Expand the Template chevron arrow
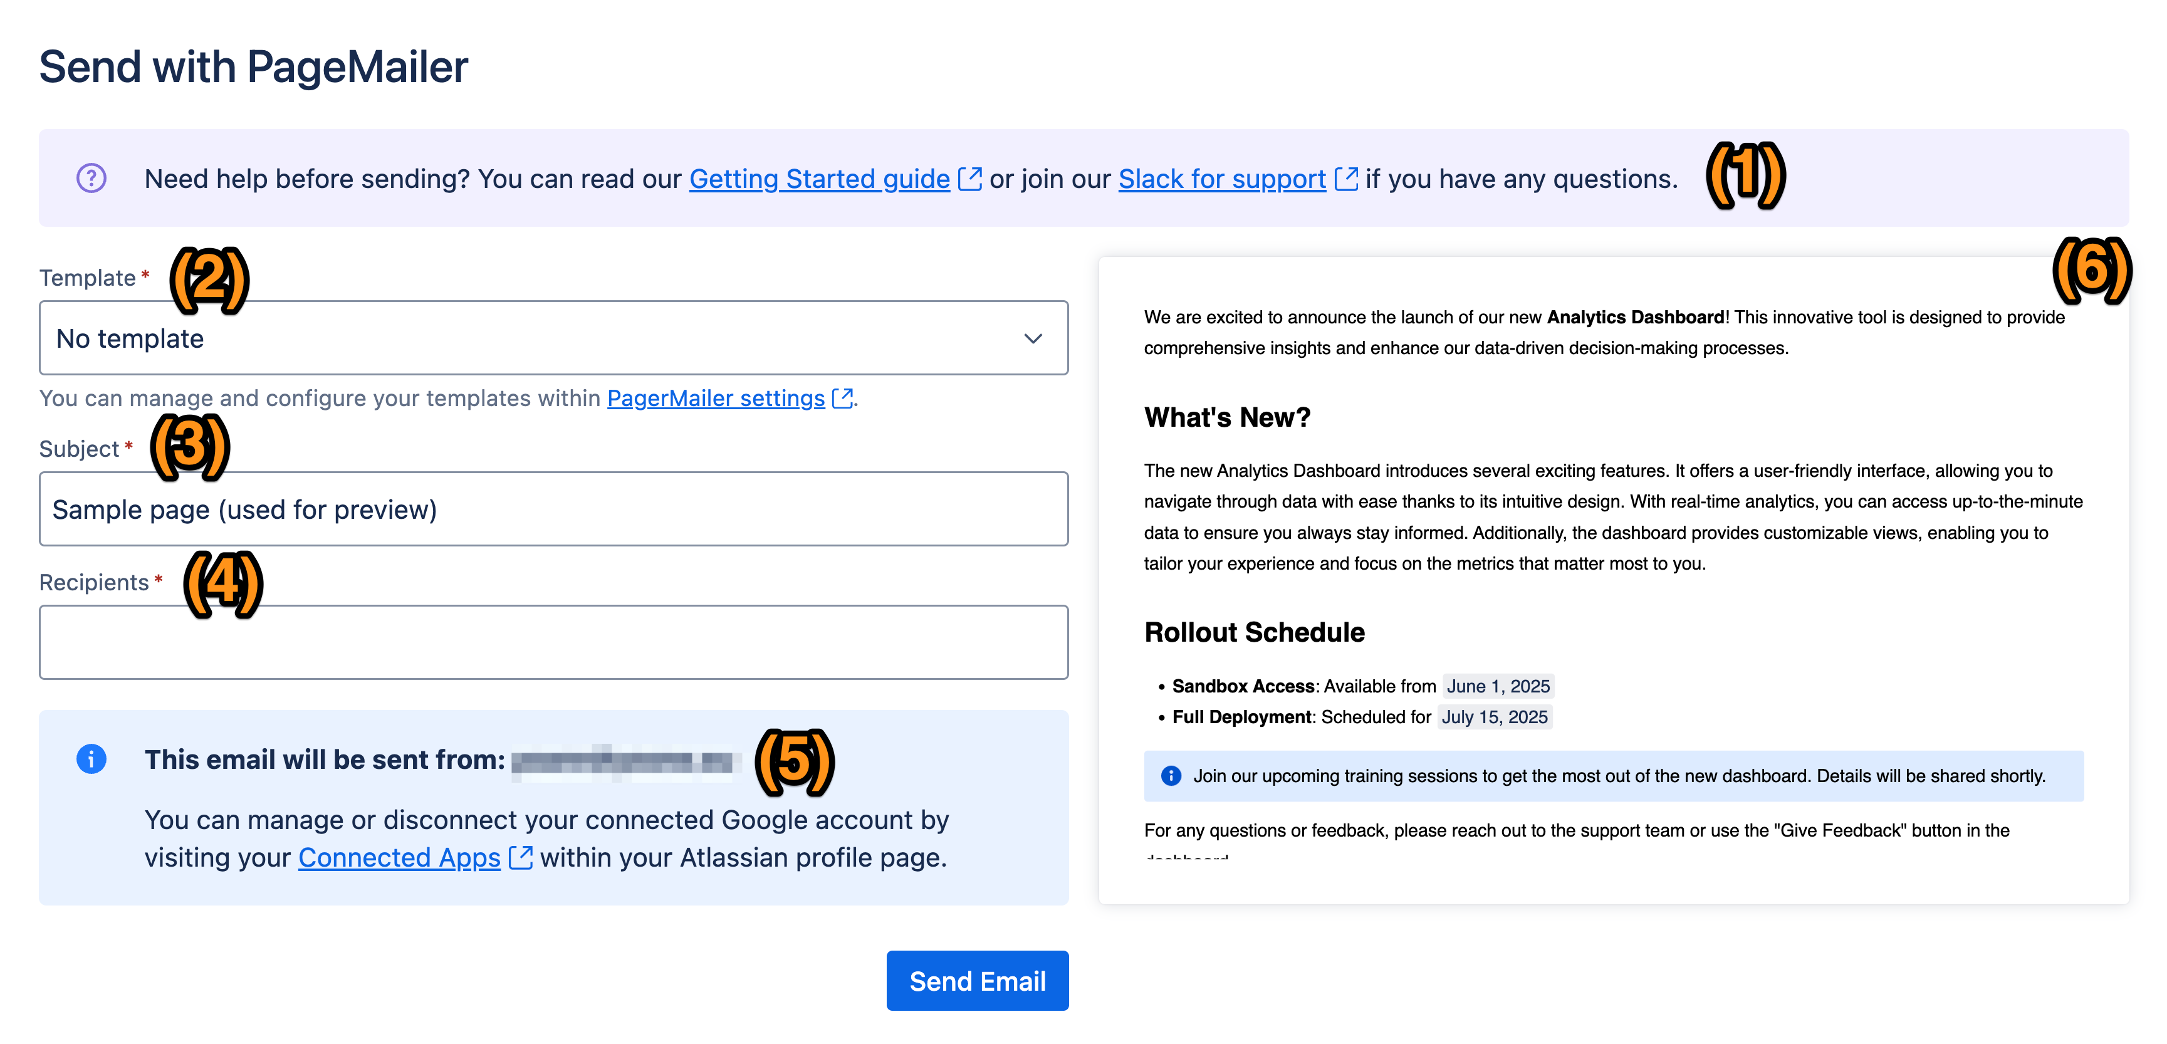The image size is (2167, 1044). pyautogui.click(x=1033, y=338)
